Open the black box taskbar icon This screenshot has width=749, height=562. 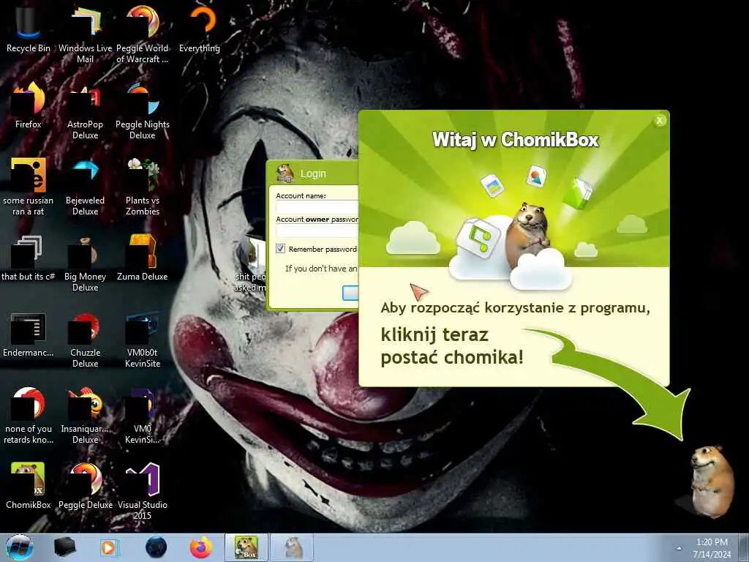[x=64, y=547]
